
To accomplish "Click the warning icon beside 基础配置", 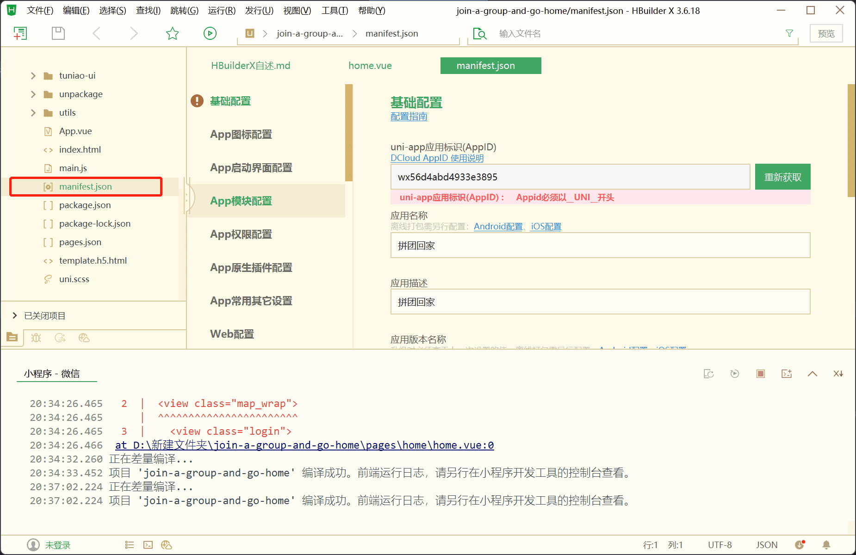I will tap(197, 101).
